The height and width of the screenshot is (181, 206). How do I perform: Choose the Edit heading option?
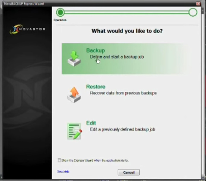pyautogui.click(x=91, y=123)
